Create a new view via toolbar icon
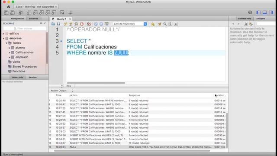277x156 pixels. (x=42, y=13)
